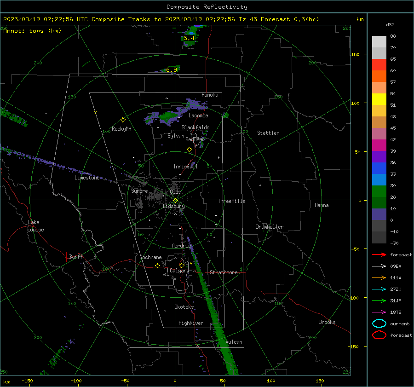The width and height of the screenshot is (414, 387).
Task: Click the Limestone label
Action: [x=87, y=178]
